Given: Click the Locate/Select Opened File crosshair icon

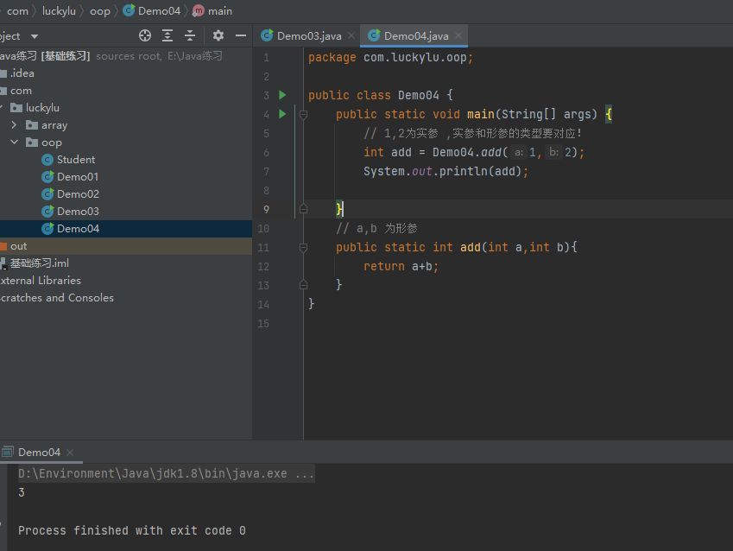Looking at the screenshot, I should (x=145, y=35).
